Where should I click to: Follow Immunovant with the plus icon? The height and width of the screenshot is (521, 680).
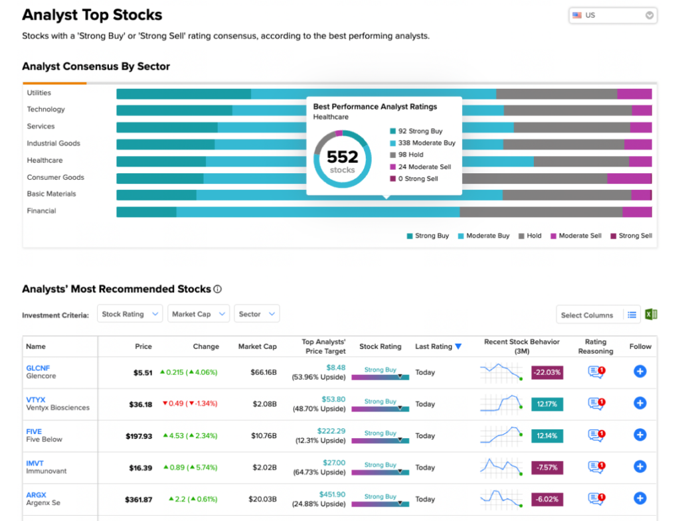click(x=639, y=467)
